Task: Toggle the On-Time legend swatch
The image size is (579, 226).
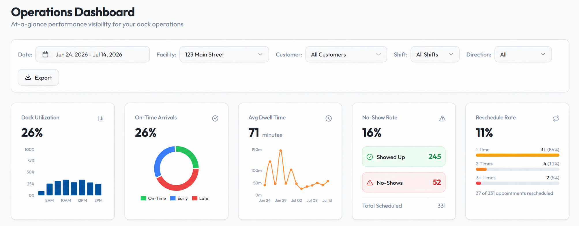Action: click(143, 198)
